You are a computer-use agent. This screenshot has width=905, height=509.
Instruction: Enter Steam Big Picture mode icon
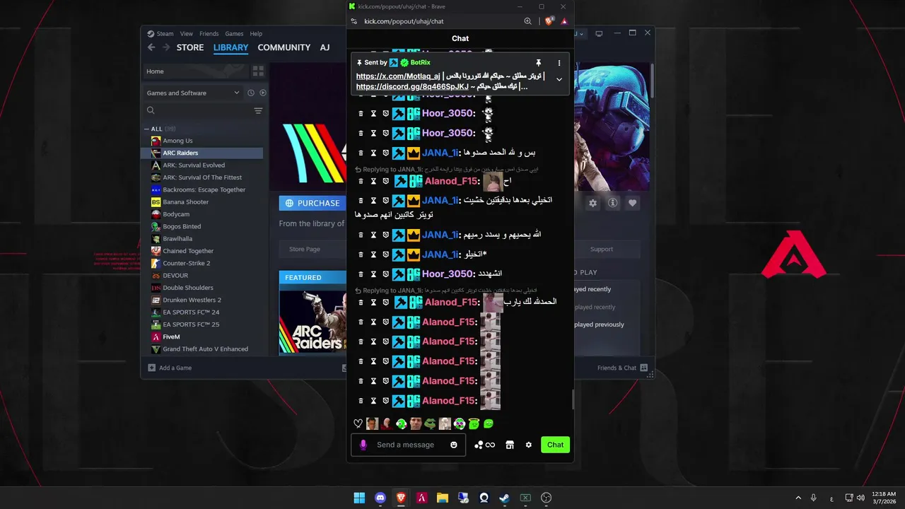[599, 33]
